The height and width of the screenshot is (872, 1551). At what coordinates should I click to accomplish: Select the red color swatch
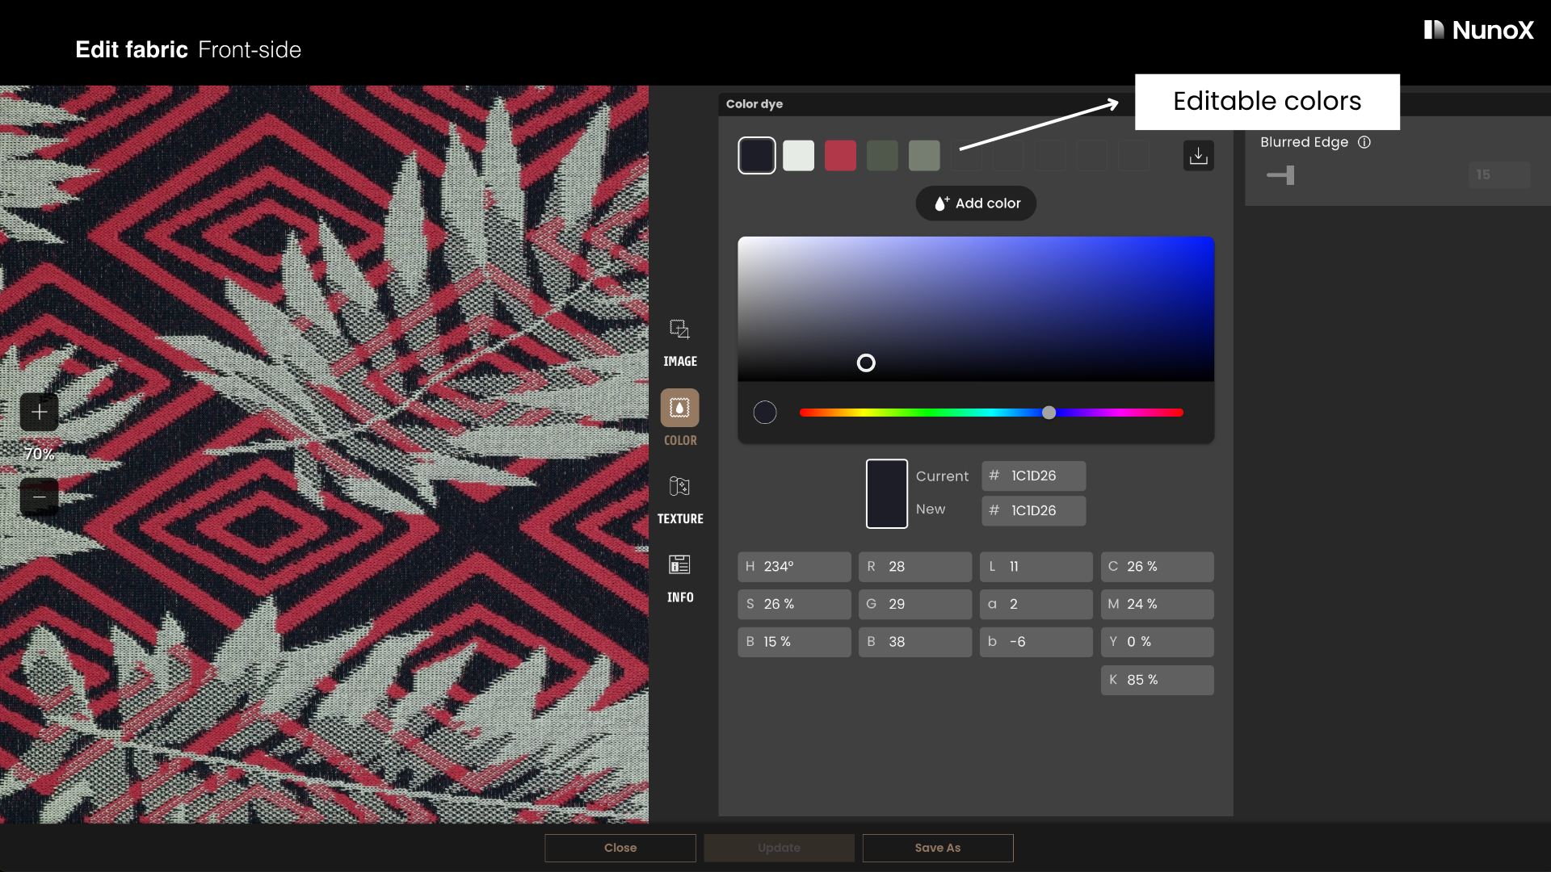coord(840,155)
